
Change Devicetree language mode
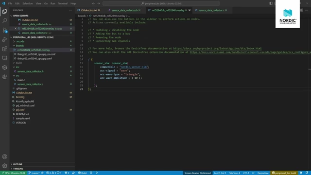tap(263, 173)
